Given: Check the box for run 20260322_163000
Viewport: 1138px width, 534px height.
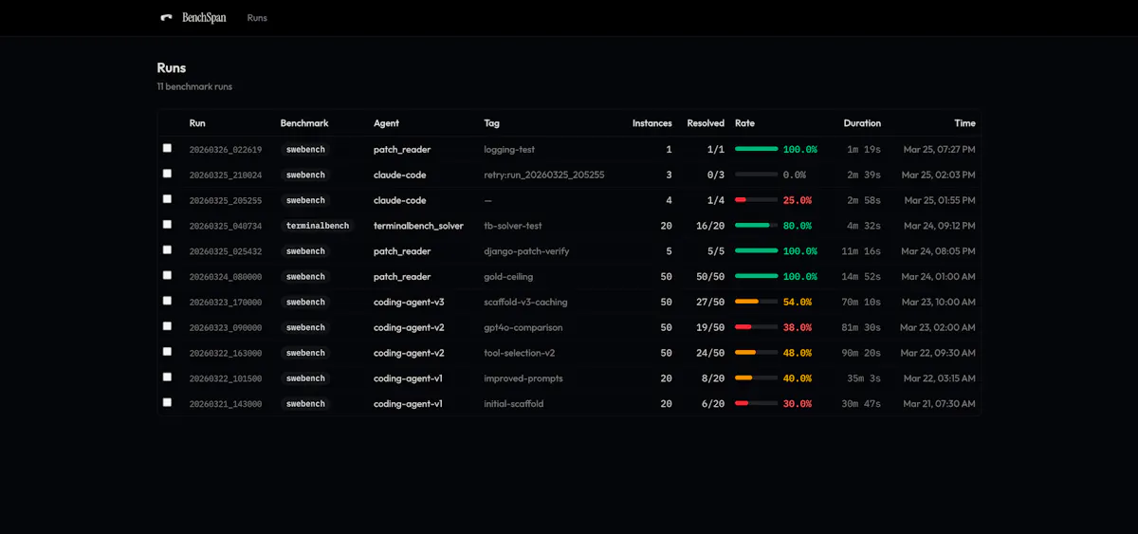Looking at the screenshot, I should tap(167, 352).
